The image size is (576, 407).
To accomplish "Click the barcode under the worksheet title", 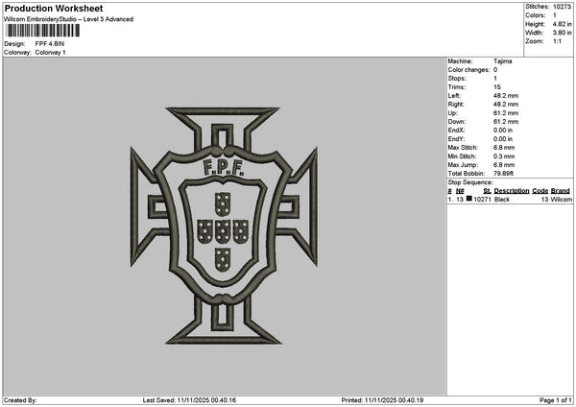I will tap(43, 31).
